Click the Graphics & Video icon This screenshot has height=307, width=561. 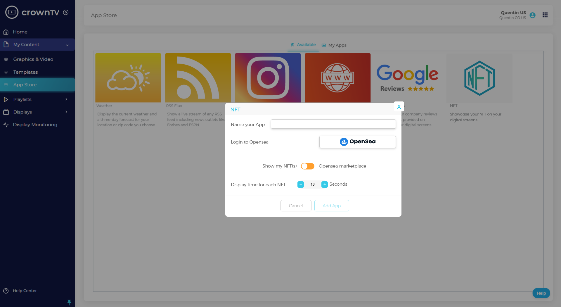point(6,59)
